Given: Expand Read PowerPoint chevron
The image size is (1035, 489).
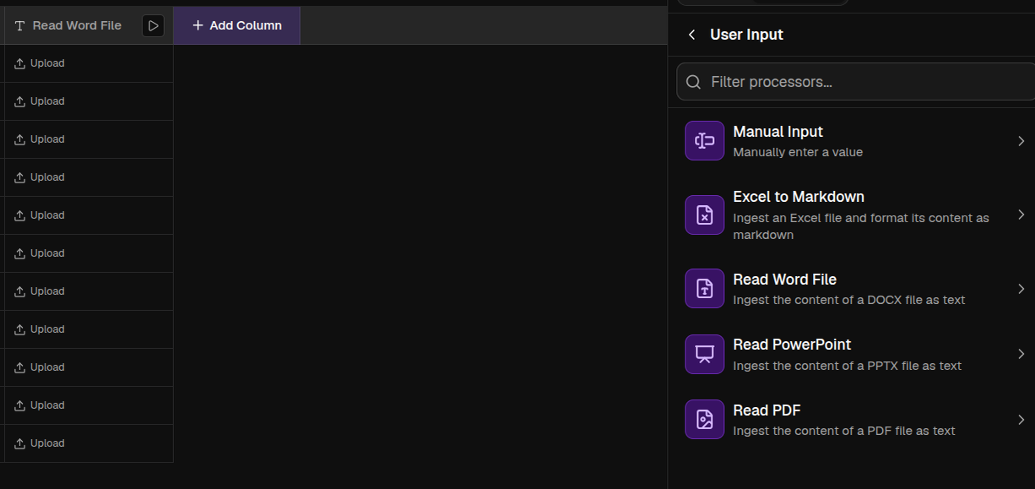Looking at the screenshot, I should [1021, 354].
